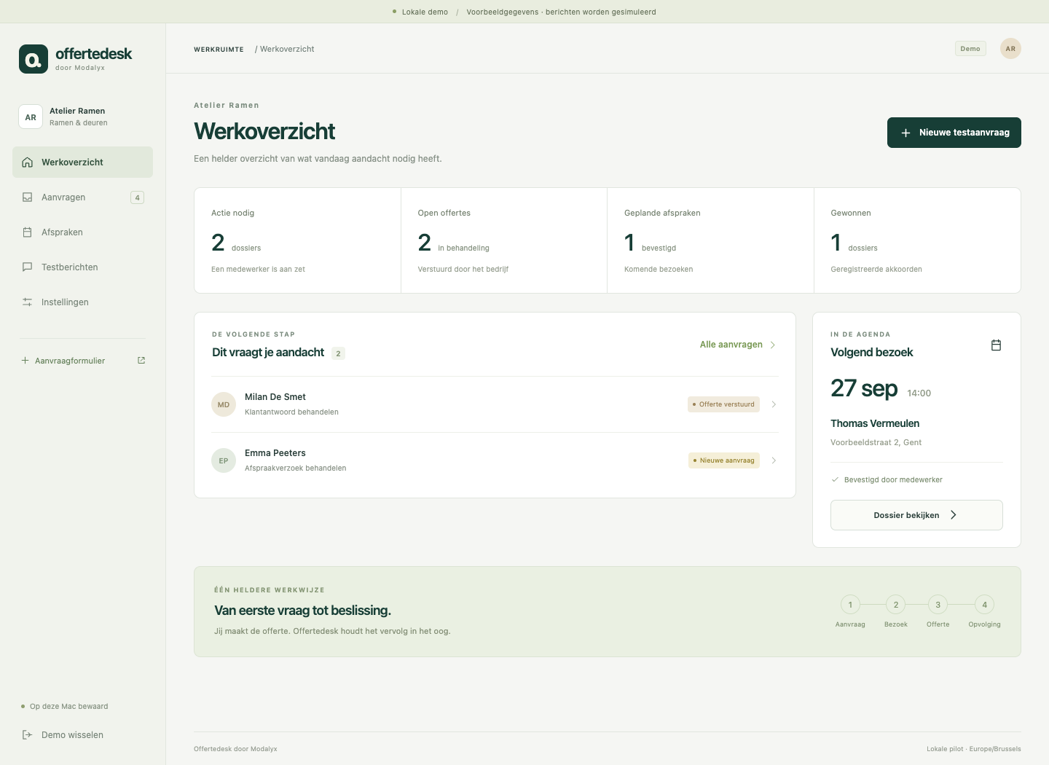Click the plus icon on Nieuwe testaanvraag

click(905, 133)
